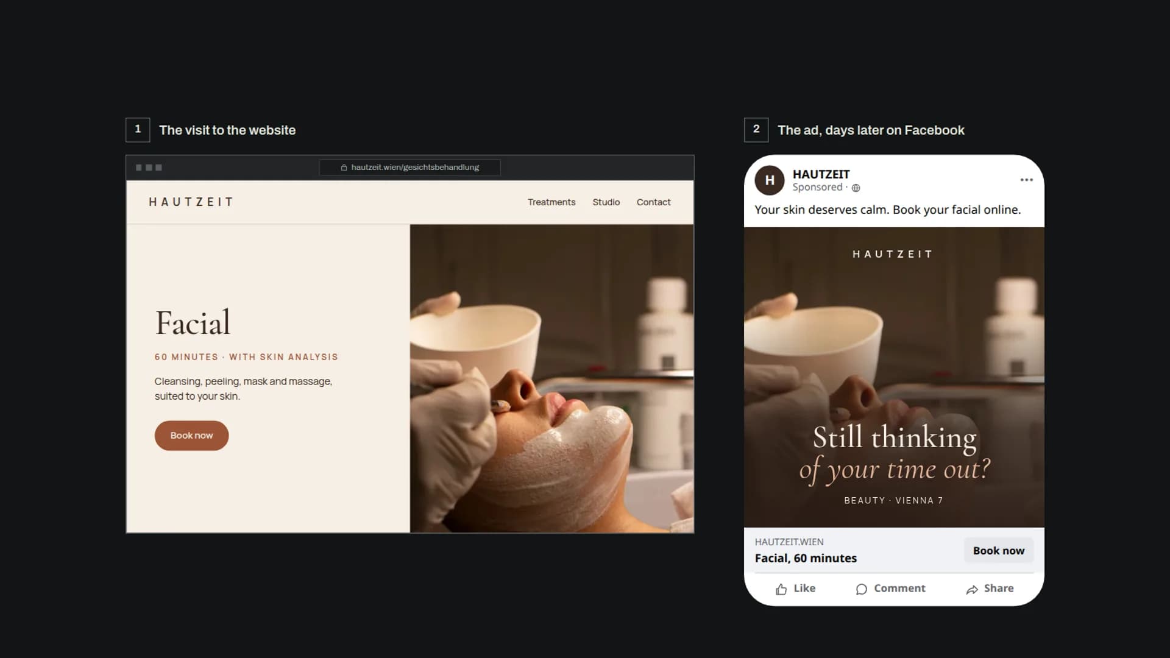This screenshot has height=658, width=1170.
Task: Click the 'Cleansing, peeling, mask and massage' description
Action: pyautogui.click(x=243, y=389)
